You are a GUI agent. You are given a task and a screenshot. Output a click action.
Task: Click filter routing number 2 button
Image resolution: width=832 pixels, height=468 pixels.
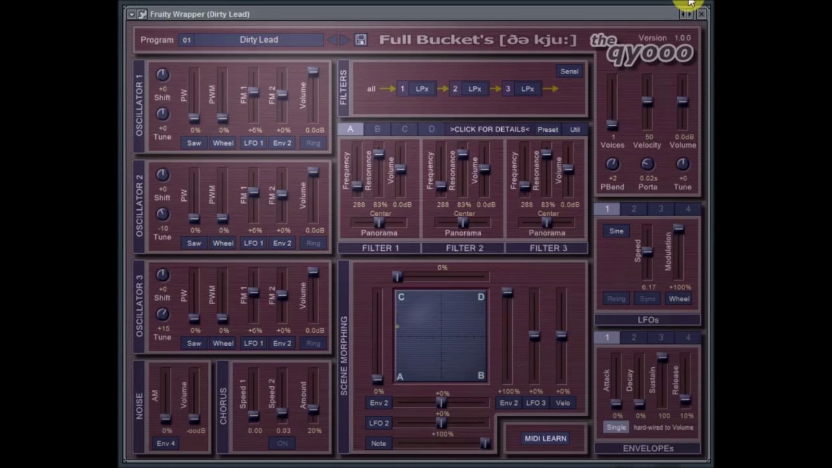455,89
